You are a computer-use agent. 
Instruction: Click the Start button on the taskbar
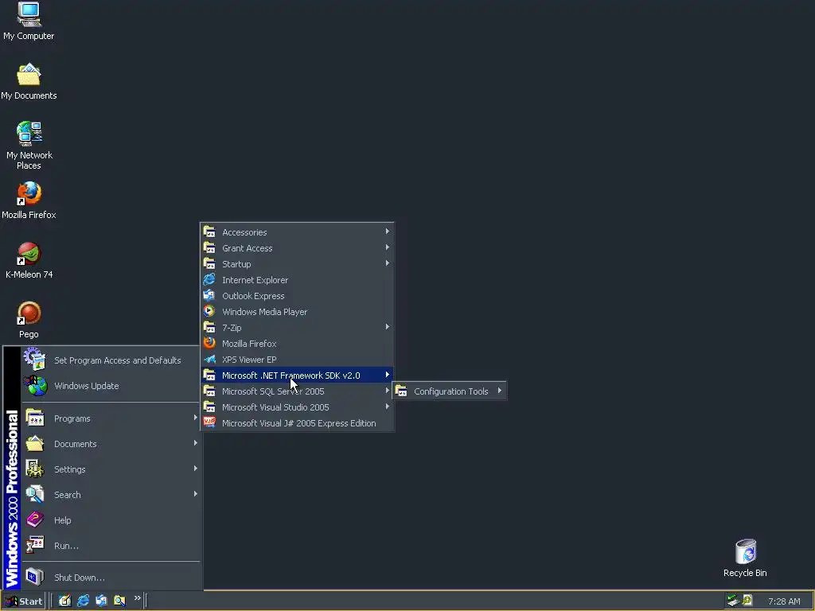click(x=23, y=601)
